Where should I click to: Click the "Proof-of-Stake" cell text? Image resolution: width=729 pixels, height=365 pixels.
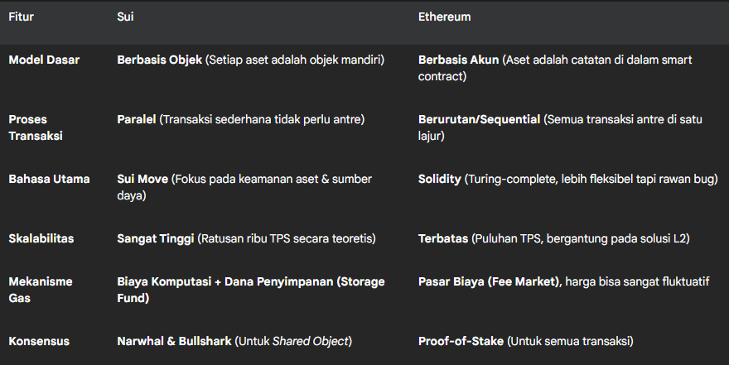click(461, 342)
